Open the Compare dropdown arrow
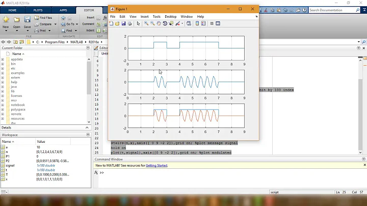 [56, 24]
